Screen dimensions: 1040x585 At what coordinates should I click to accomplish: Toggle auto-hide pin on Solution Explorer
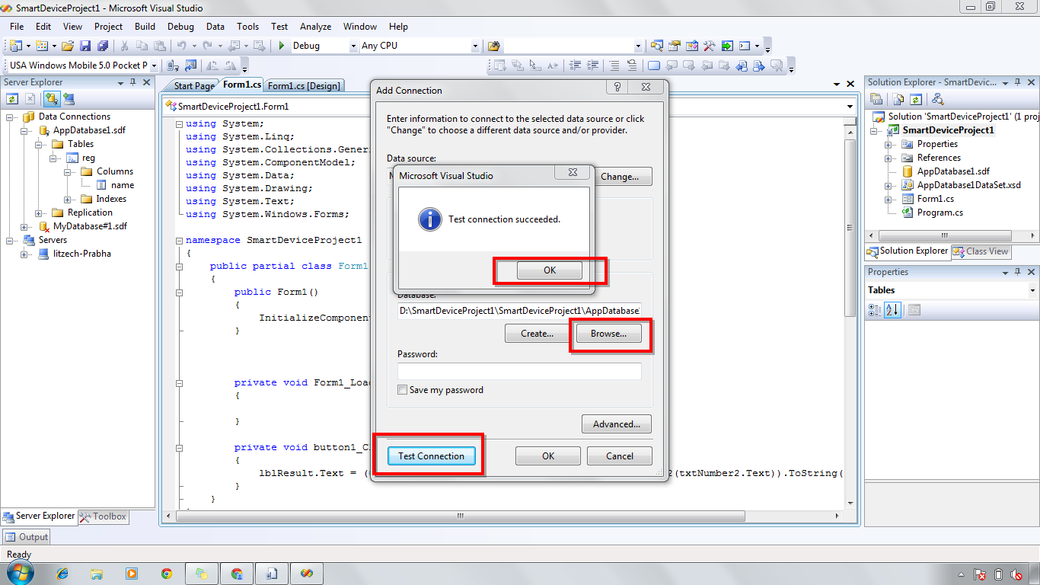[1016, 82]
